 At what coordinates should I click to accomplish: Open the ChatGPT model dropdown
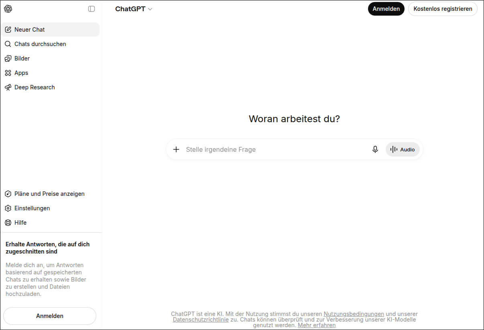(134, 9)
